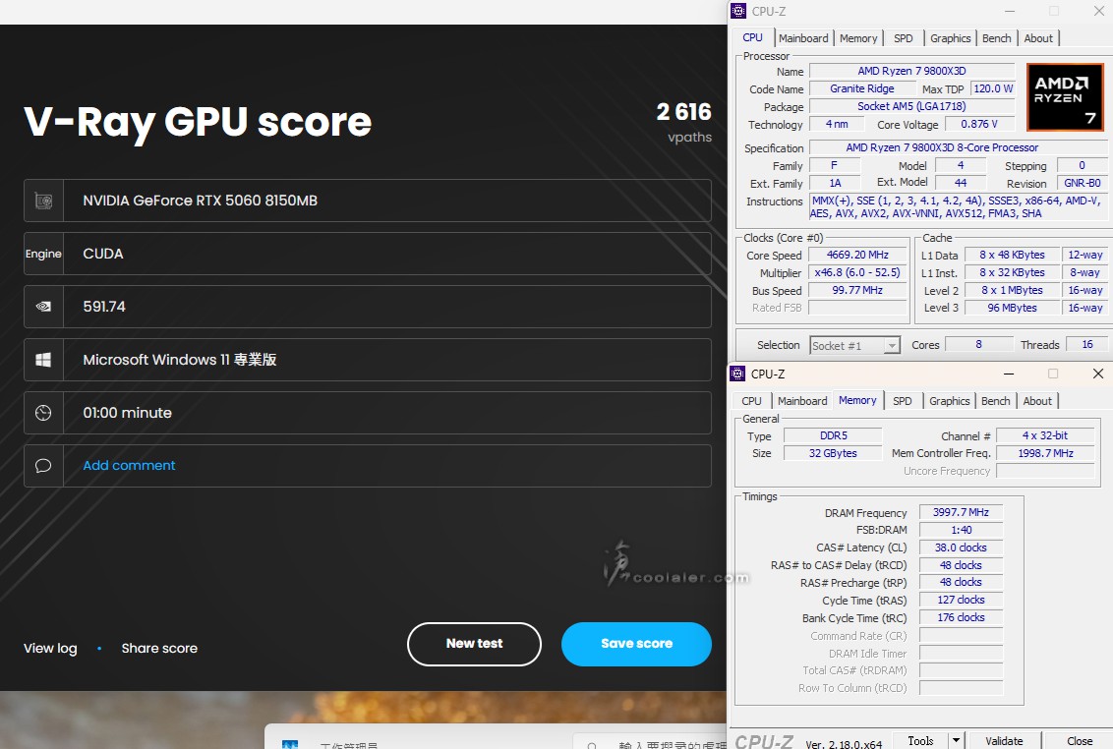Click the Engine label icon beside CUDA
The width and height of the screenshot is (1113, 749).
[x=43, y=254]
